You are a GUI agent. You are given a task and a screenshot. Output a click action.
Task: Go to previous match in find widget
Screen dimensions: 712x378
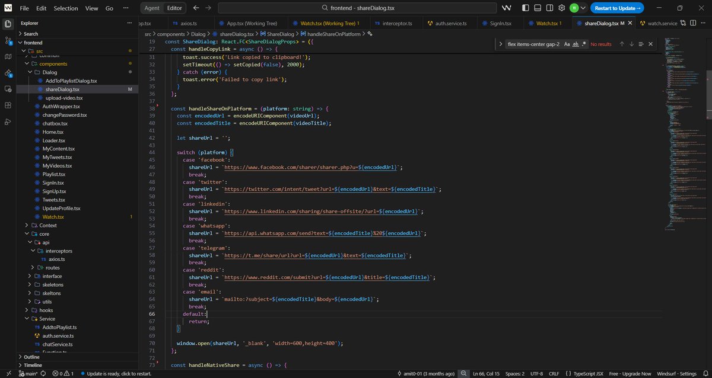pyautogui.click(x=622, y=44)
